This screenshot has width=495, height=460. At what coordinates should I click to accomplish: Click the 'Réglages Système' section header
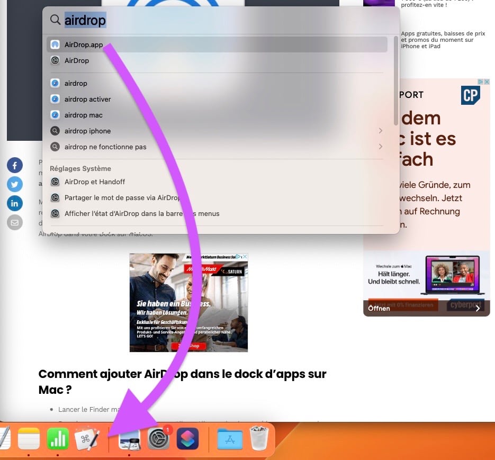pyautogui.click(x=80, y=168)
